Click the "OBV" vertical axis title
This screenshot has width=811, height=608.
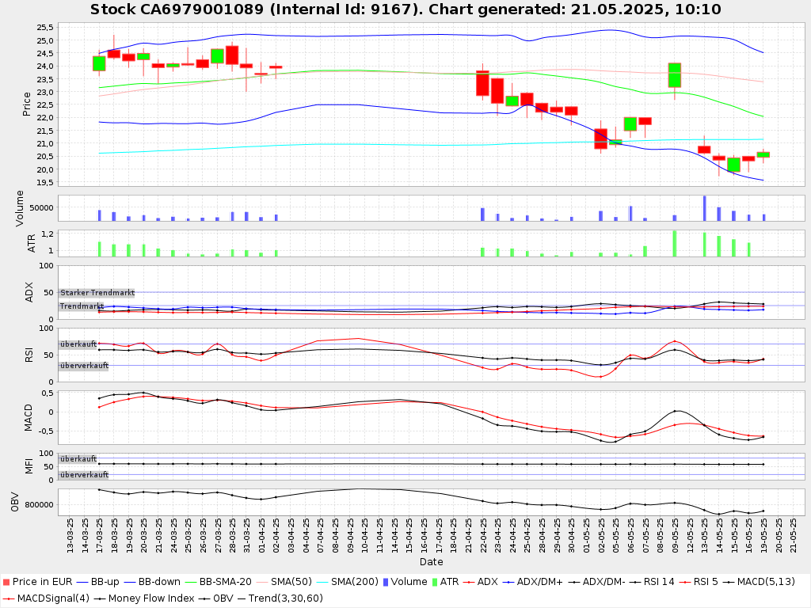pos(14,503)
